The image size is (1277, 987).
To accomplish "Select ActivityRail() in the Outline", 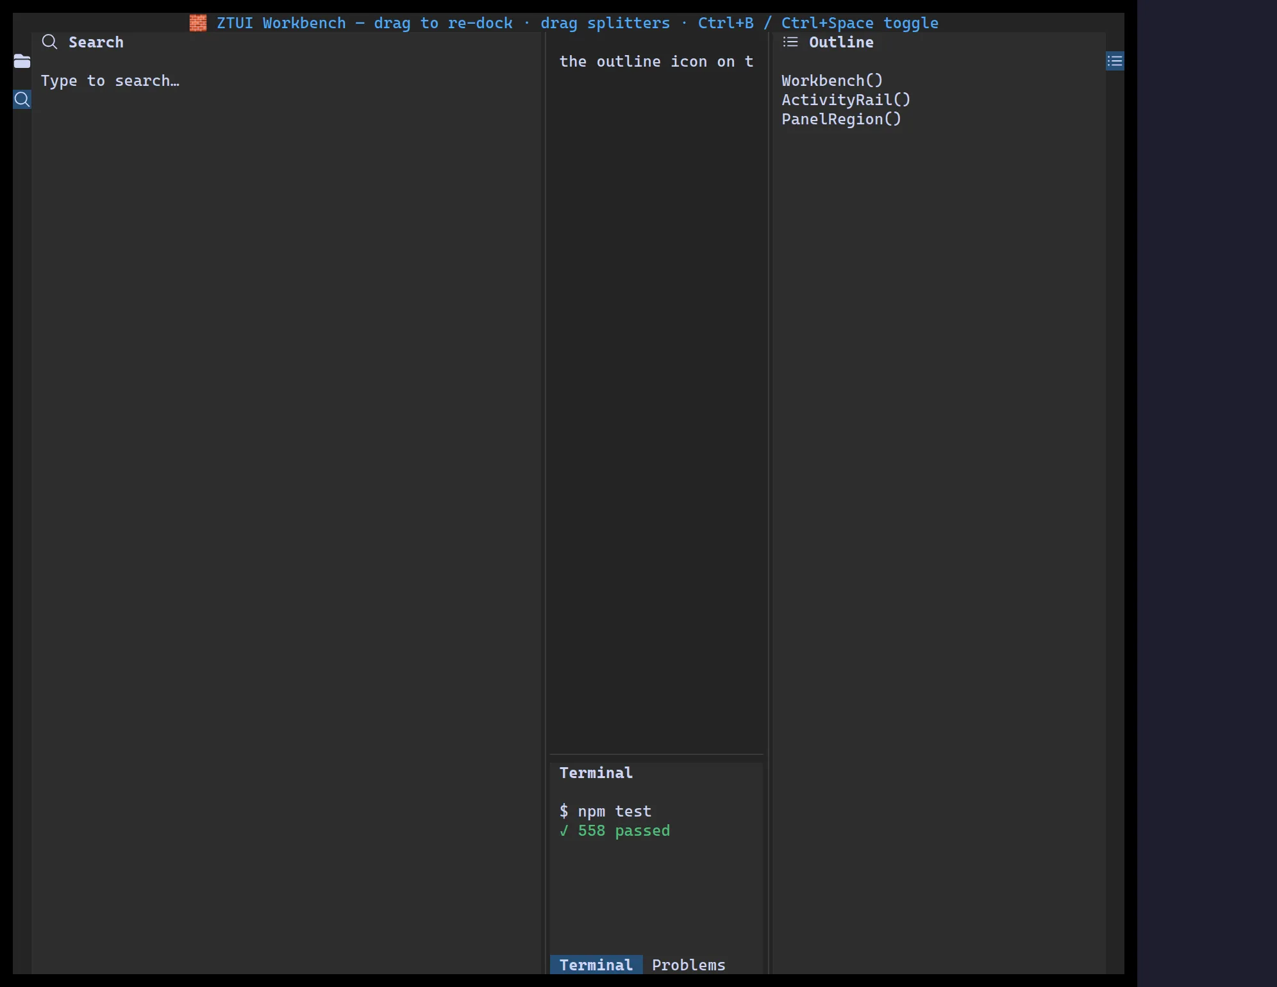I will (x=846, y=100).
